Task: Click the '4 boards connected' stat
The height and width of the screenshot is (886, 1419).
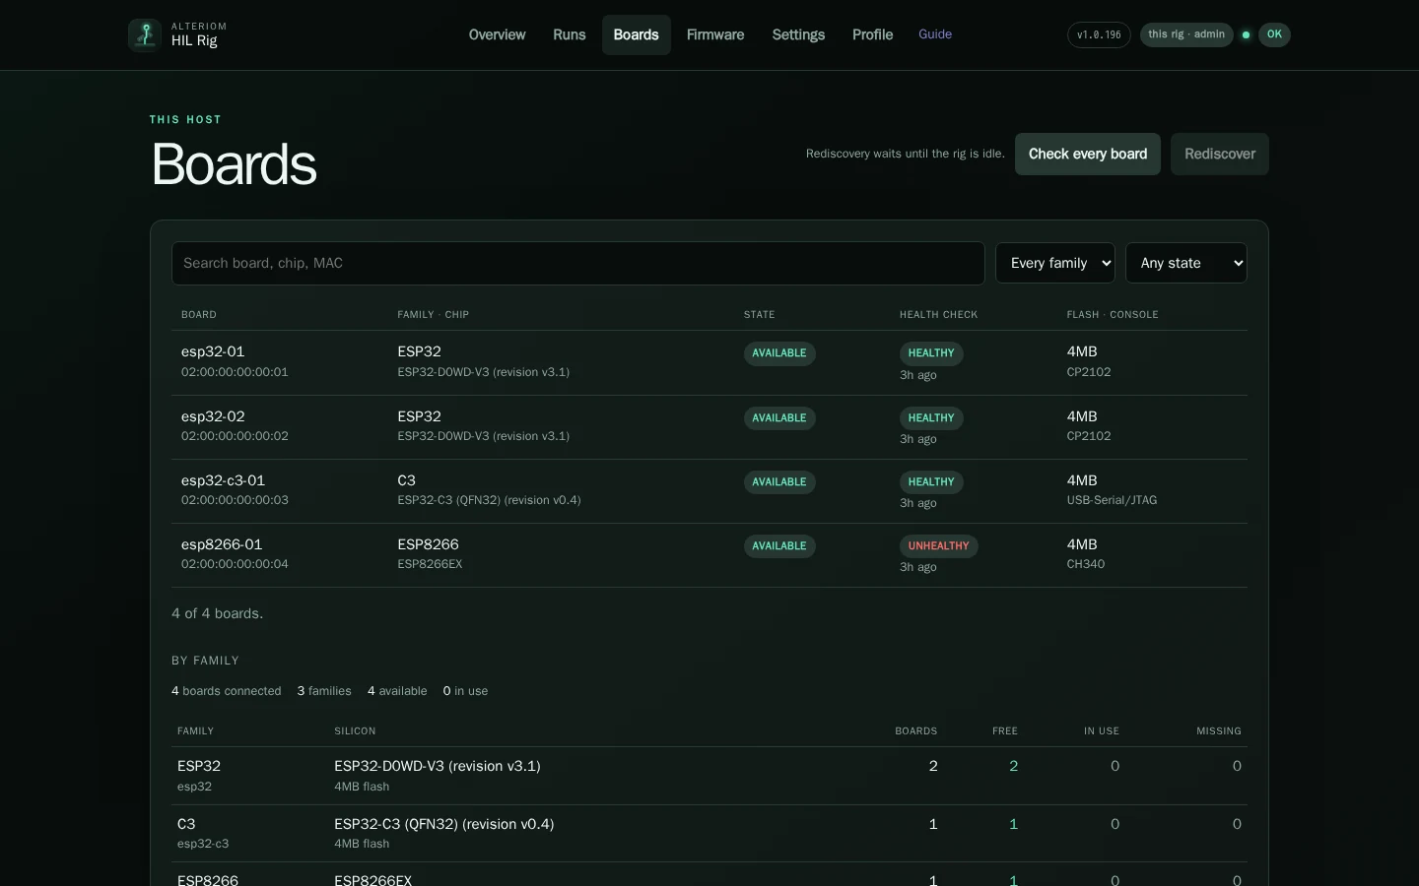Action: click(x=227, y=691)
